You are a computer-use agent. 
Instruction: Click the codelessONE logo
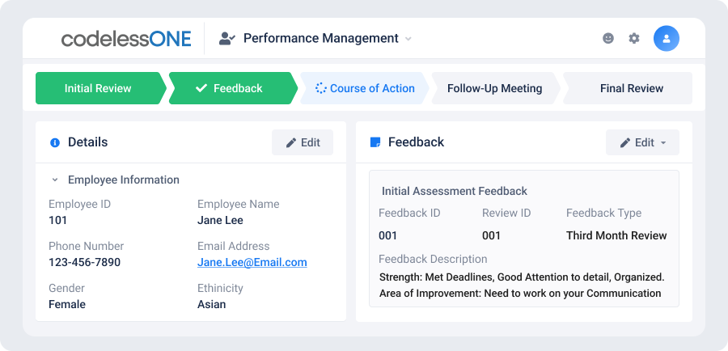click(x=126, y=39)
